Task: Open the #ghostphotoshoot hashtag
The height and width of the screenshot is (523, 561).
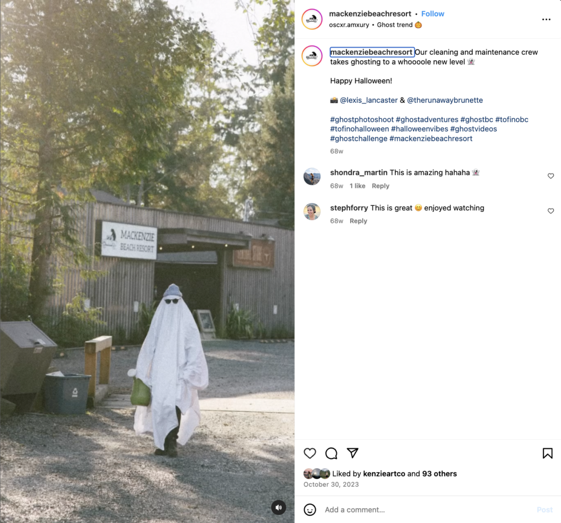Action: point(362,119)
